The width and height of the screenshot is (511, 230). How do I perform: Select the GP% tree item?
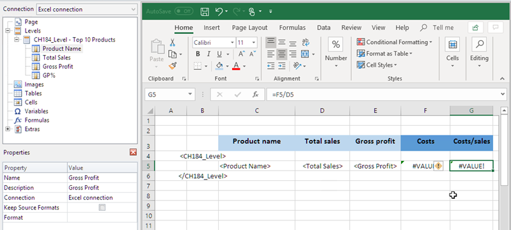[x=48, y=75]
